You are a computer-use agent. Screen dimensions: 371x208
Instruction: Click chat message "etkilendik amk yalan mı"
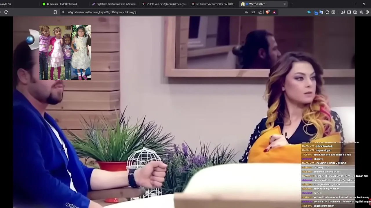click(x=327, y=172)
